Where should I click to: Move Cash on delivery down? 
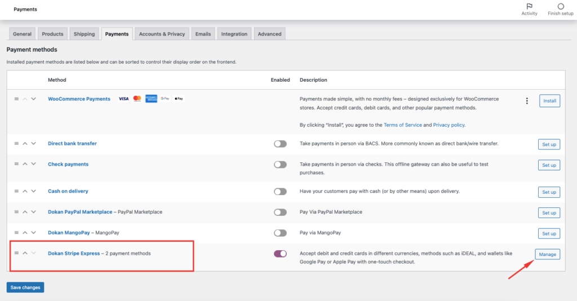coord(33,191)
